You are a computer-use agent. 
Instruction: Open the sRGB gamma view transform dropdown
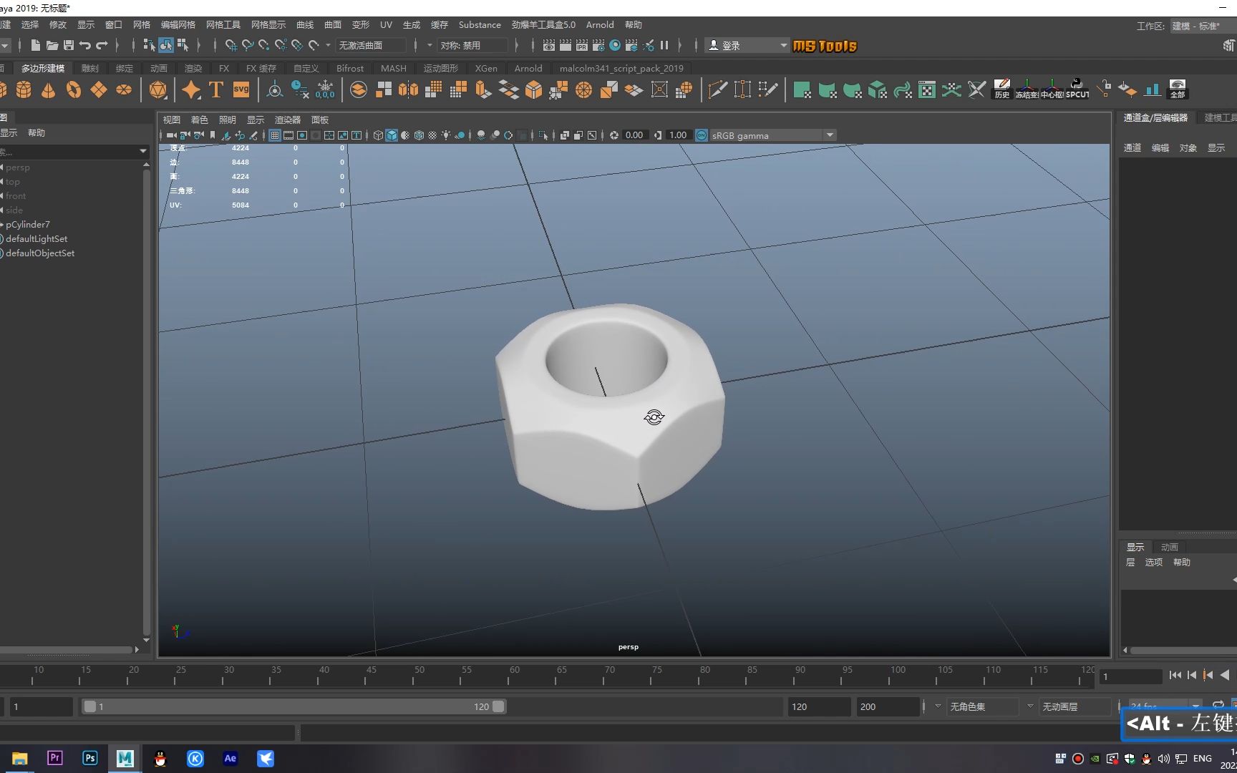tap(773, 135)
